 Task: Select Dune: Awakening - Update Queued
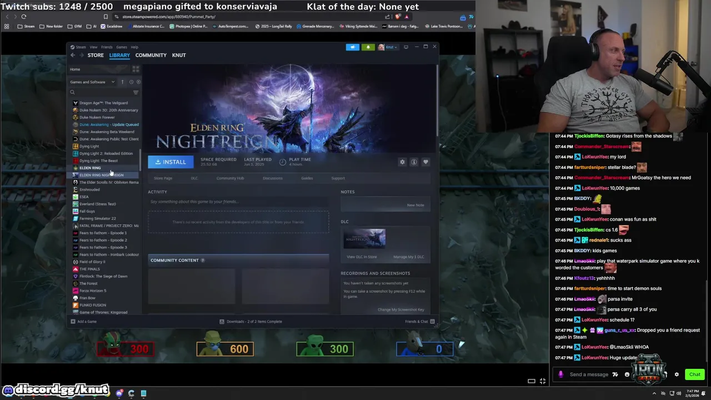(109, 124)
